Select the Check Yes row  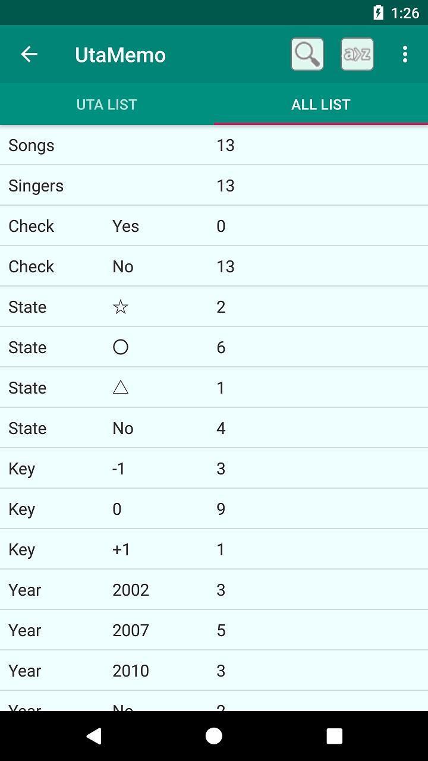pyautogui.click(x=214, y=226)
